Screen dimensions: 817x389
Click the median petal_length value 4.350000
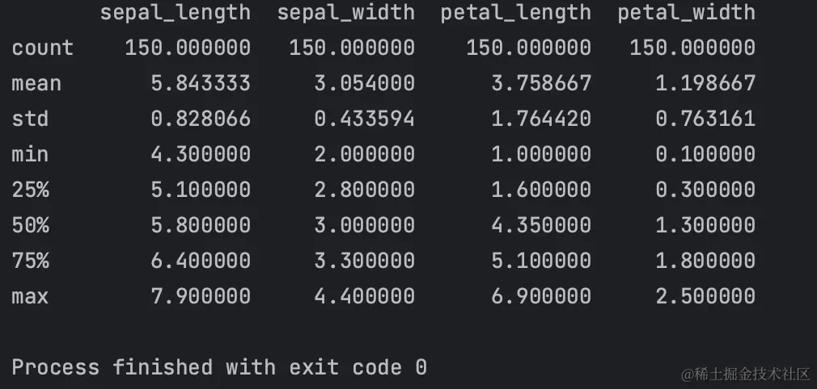540,225
